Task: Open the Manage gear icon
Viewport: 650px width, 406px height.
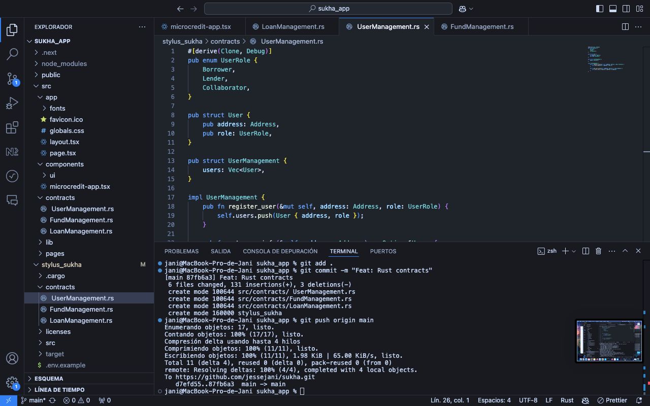Action: pyautogui.click(x=12, y=383)
